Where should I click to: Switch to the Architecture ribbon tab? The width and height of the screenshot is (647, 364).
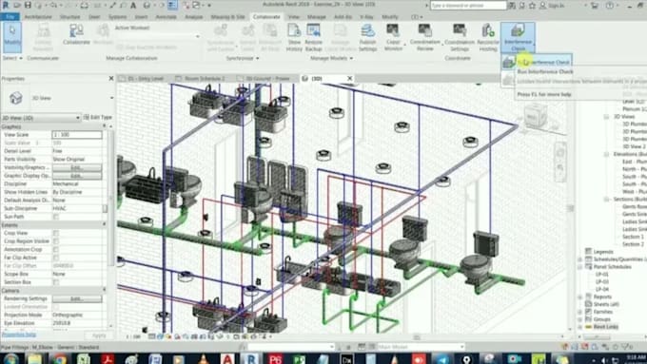(38, 17)
